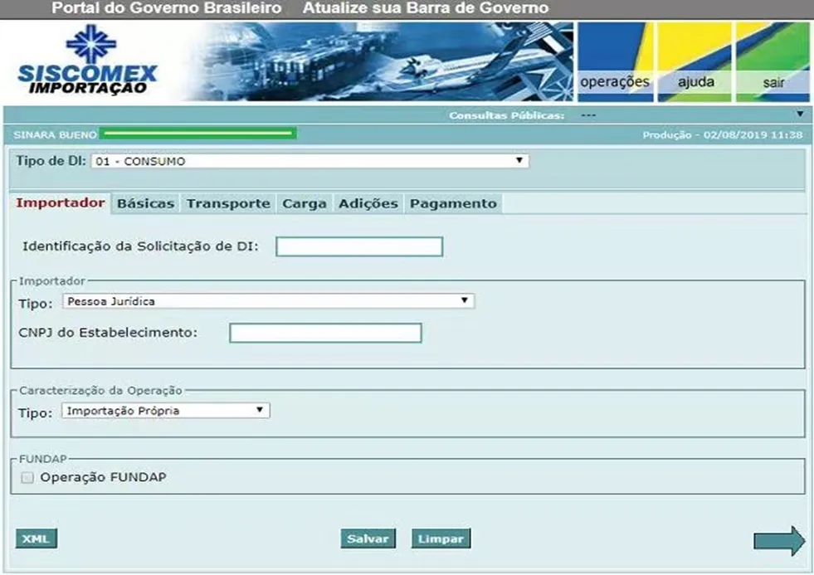The height and width of the screenshot is (575, 814).
Task: Click the sair logout tile
Action: click(773, 63)
